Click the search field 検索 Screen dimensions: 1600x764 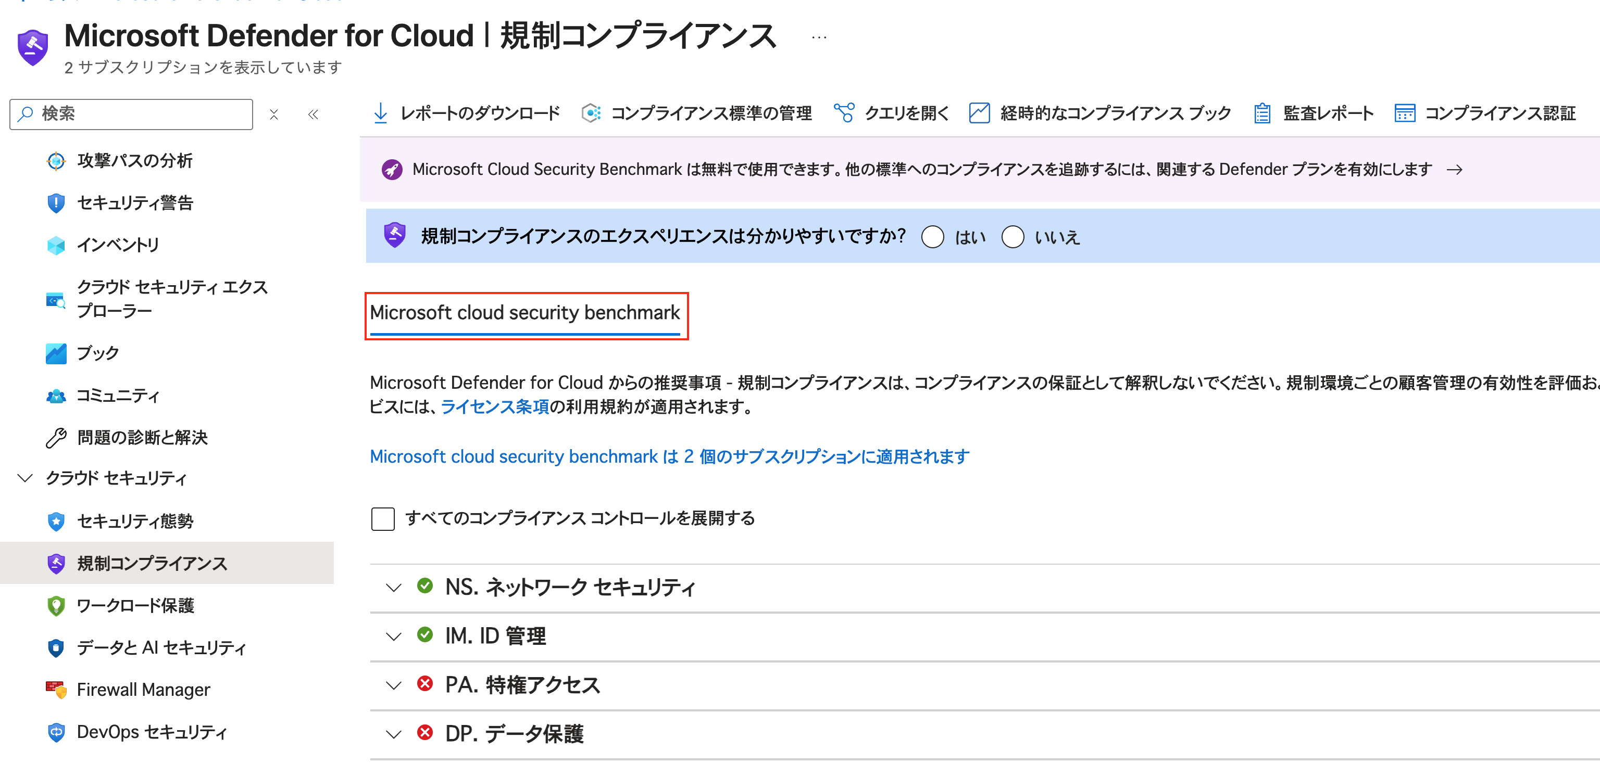point(131,114)
